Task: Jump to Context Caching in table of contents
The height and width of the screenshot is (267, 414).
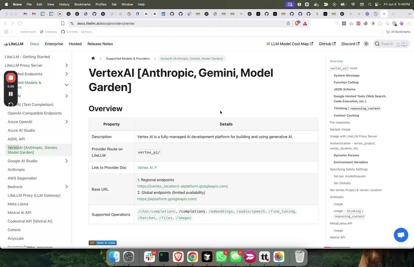Action: tap(346, 115)
